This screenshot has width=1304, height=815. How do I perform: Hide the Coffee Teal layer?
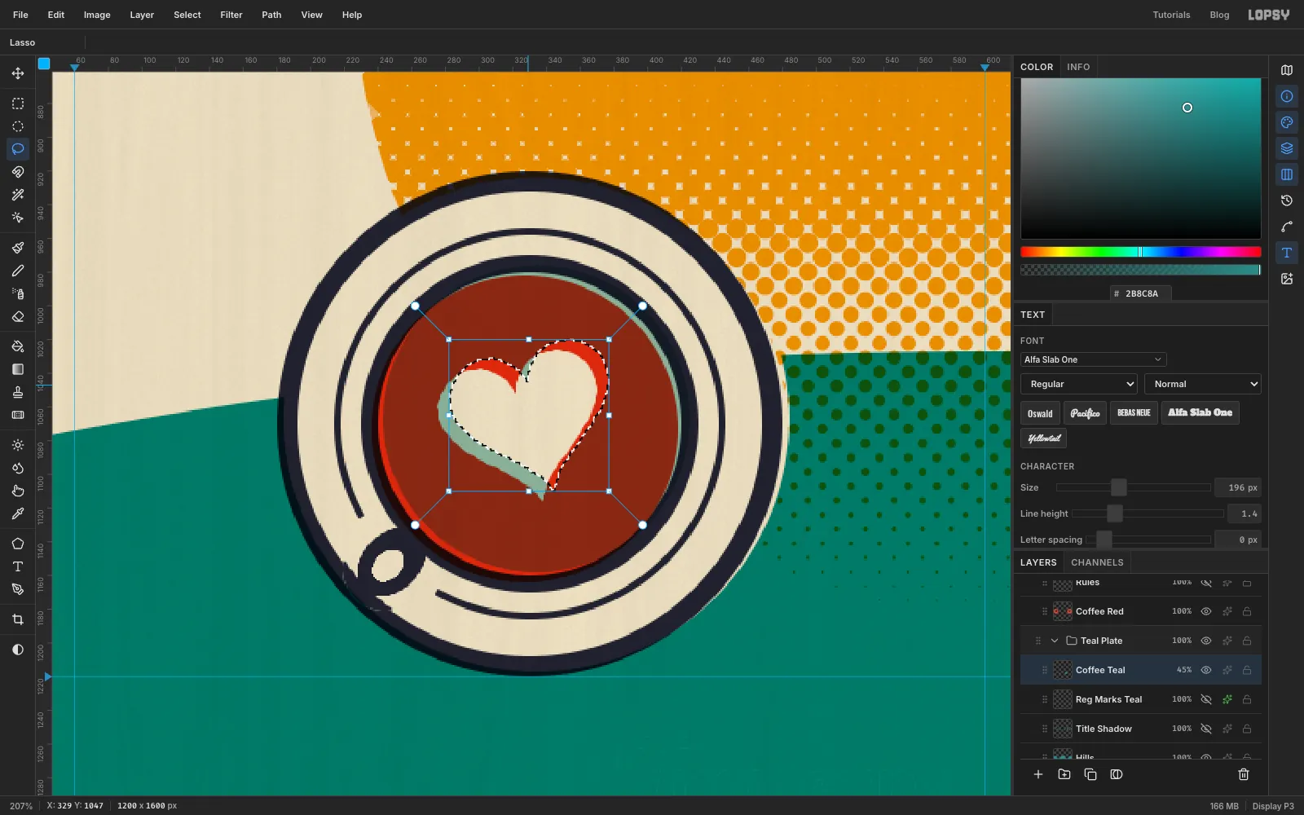[1206, 670]
